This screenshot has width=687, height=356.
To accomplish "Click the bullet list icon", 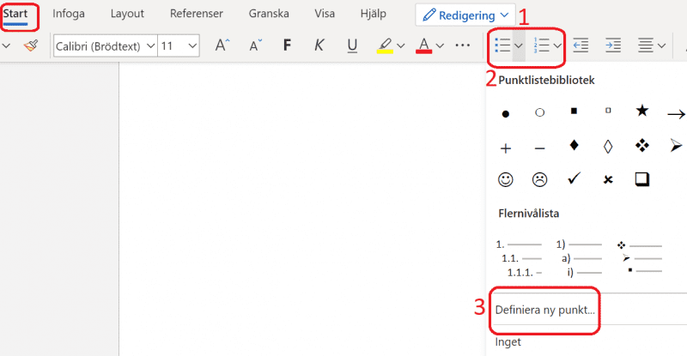I will (x=502, y=45).
